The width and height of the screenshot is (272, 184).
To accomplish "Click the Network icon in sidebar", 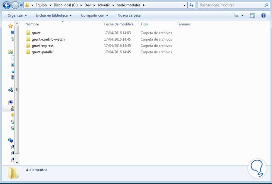I will pyautogui.click(x=10, y=140).
